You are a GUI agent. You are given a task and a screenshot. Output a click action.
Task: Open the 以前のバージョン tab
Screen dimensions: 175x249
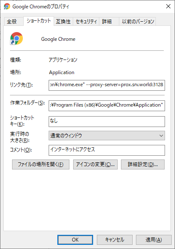[138, 21]
